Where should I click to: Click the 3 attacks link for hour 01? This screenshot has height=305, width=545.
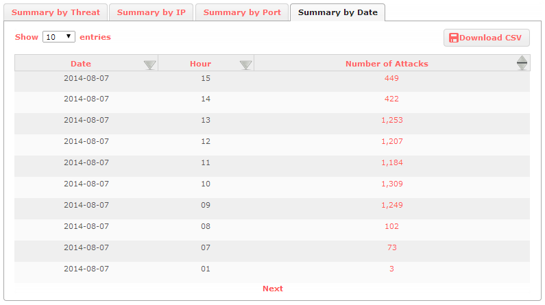391,269
